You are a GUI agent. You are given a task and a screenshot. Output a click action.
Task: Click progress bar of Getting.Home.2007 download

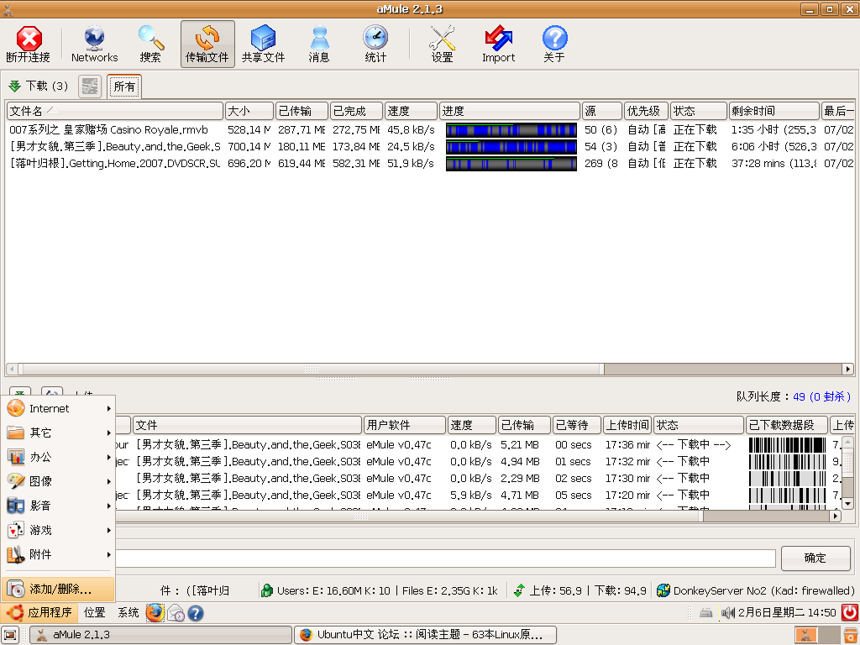[511, 164]
